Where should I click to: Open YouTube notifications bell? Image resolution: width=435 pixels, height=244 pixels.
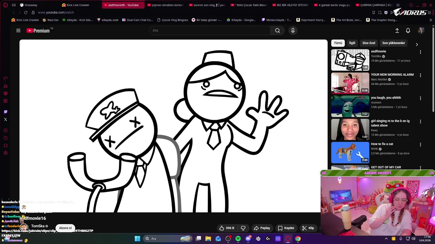[x=408, y=30]
